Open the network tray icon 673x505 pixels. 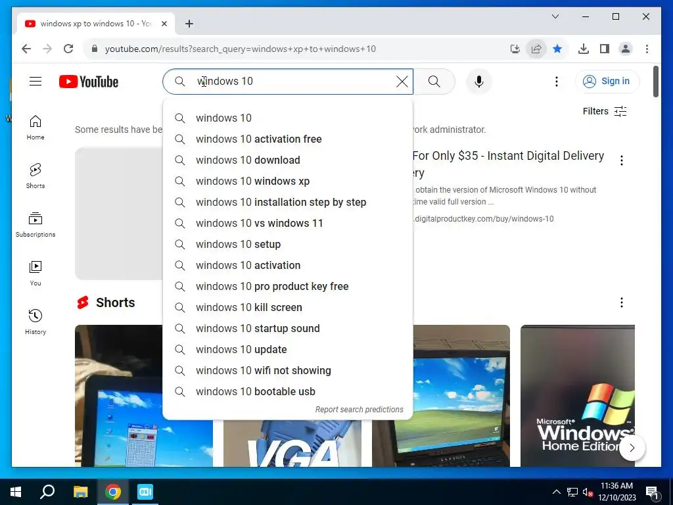coord(572,492)
